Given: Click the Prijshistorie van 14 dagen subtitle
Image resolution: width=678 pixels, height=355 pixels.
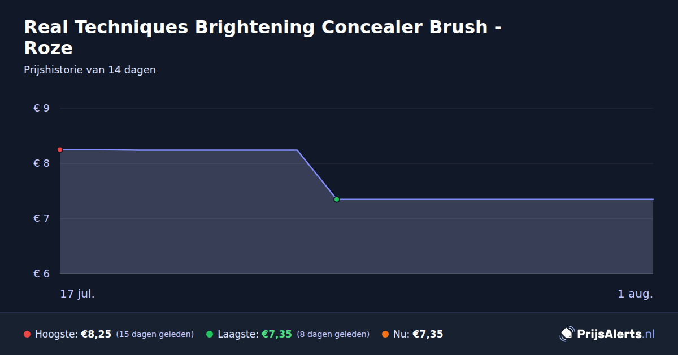Looking at the screenshot, I should pos(90,70).
